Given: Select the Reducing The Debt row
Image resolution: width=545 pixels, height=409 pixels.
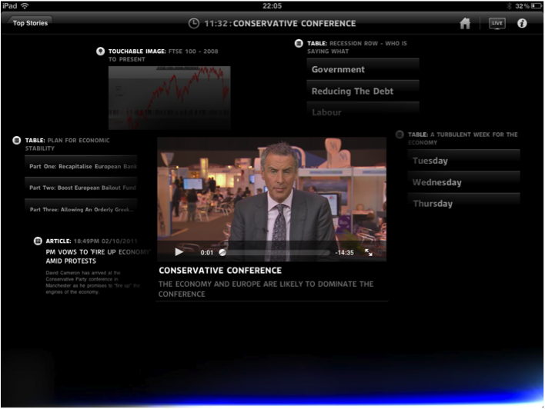Looking at the screenshot, I should pyautogui.click(x=363, y=91).
